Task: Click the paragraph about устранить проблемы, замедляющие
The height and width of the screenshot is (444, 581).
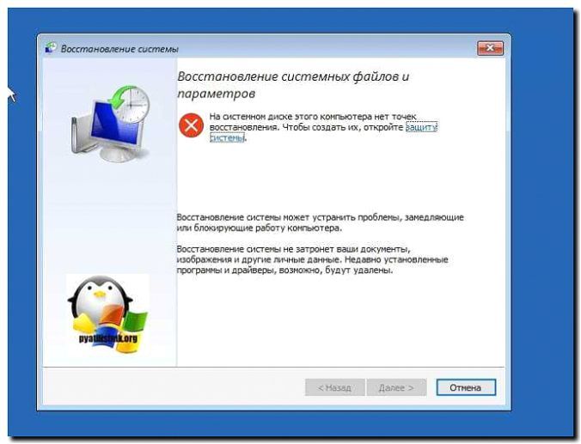Action: point(320,222)
